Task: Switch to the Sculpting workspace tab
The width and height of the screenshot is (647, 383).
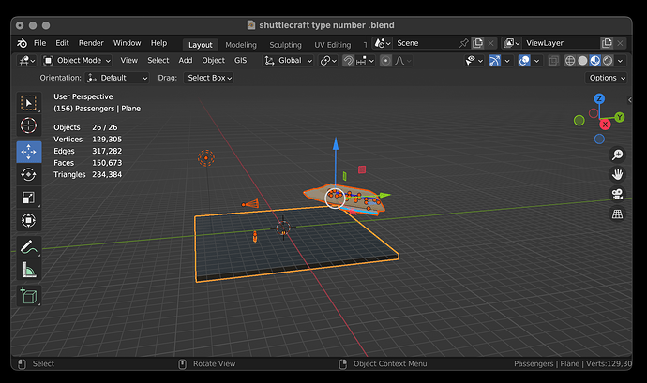Action: point(286,45)
